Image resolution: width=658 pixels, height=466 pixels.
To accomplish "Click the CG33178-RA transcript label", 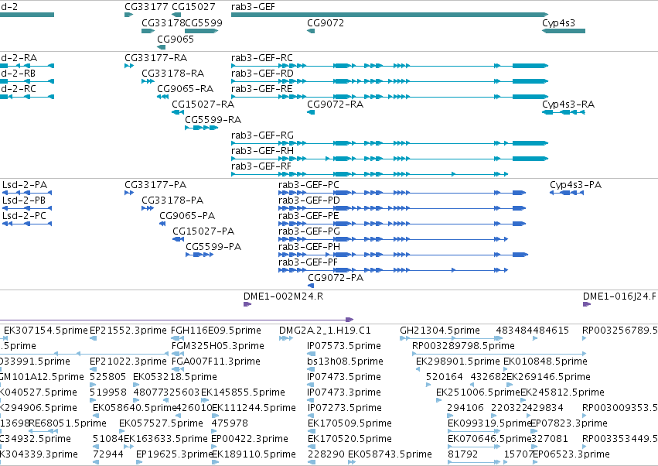I will 173,74.
